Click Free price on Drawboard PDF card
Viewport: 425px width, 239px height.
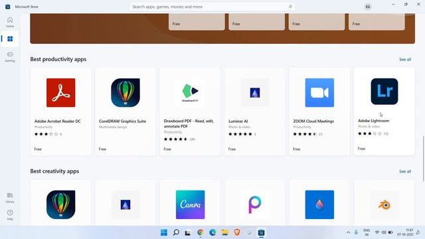167,149
